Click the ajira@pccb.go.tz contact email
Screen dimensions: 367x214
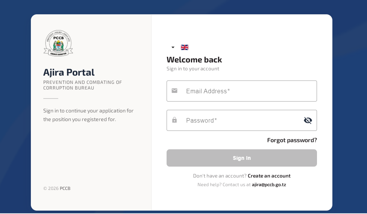(269, 185)
